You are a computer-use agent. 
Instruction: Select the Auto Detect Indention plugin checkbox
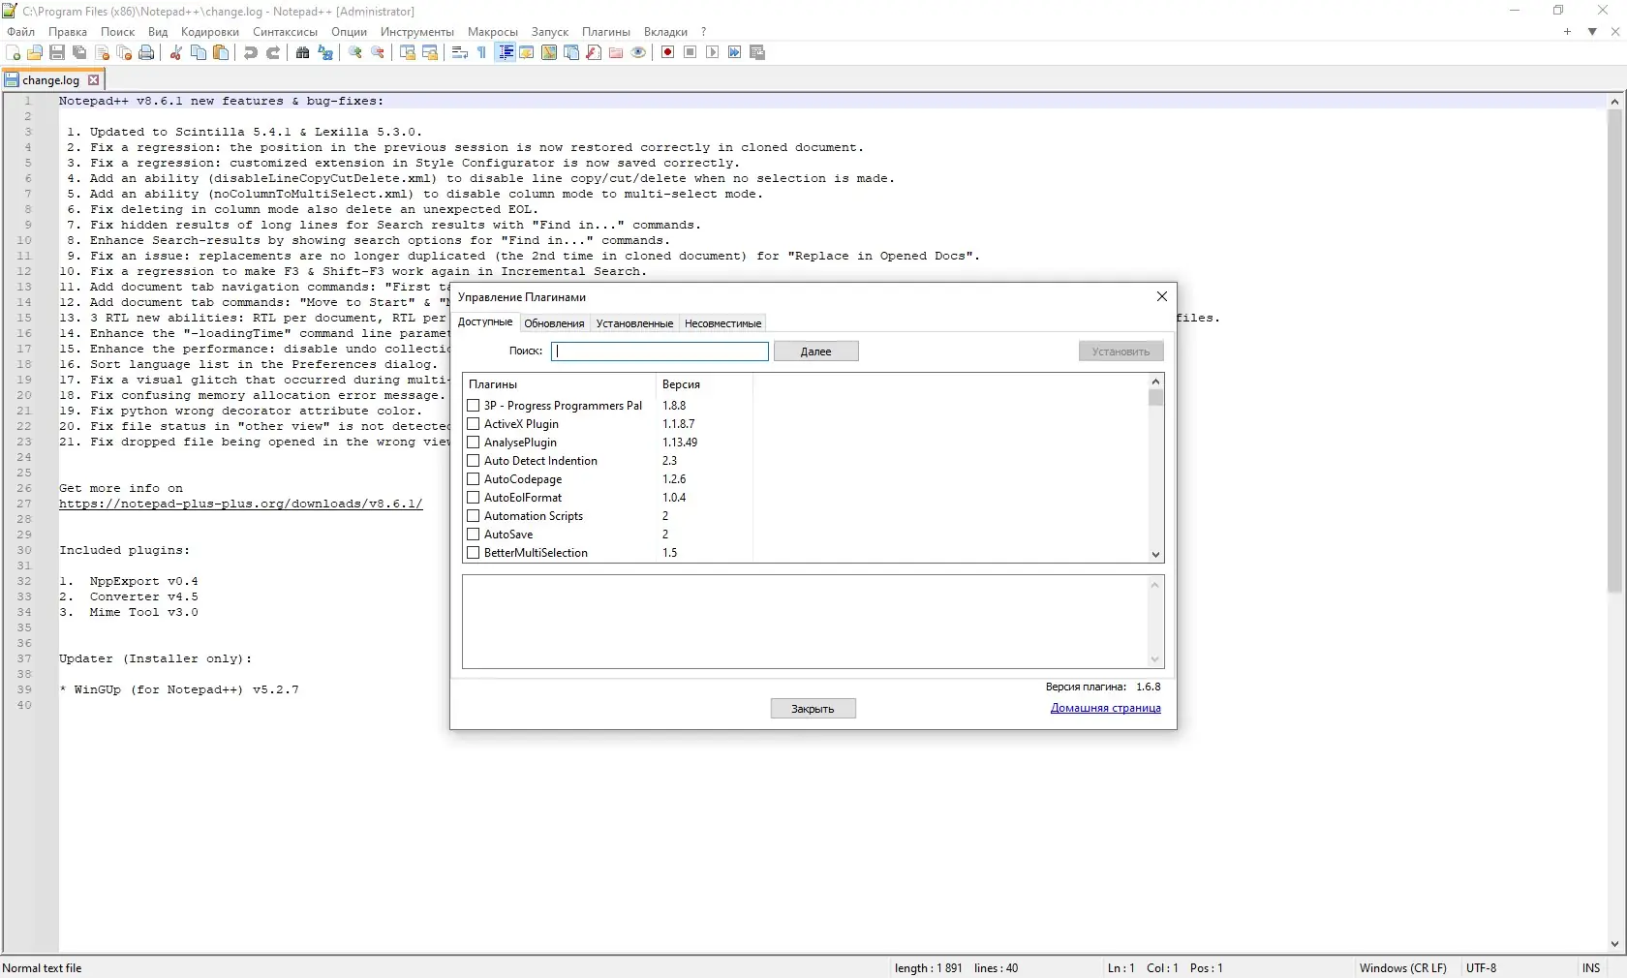[x=474, y=461]
